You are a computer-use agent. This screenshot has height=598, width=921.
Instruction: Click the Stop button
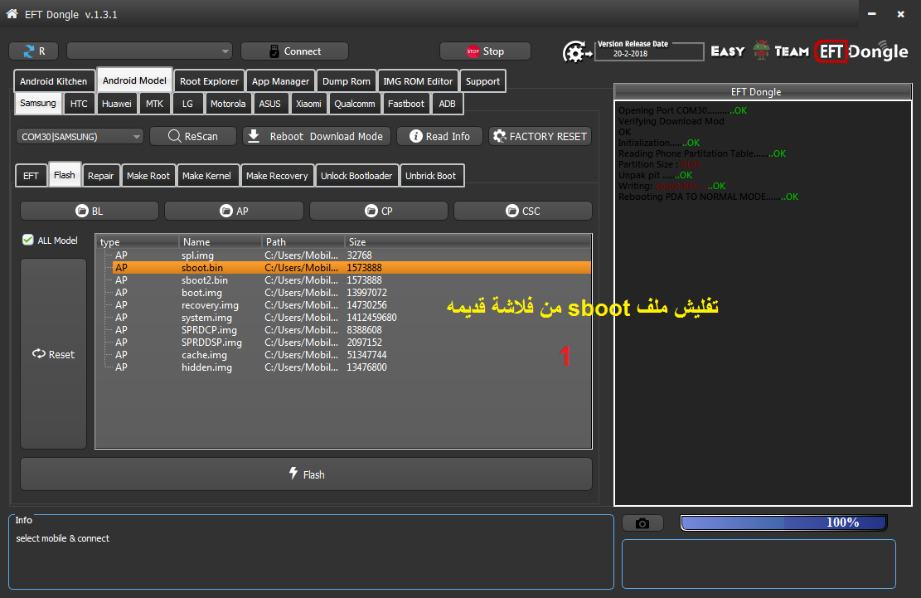click(485, 51)
